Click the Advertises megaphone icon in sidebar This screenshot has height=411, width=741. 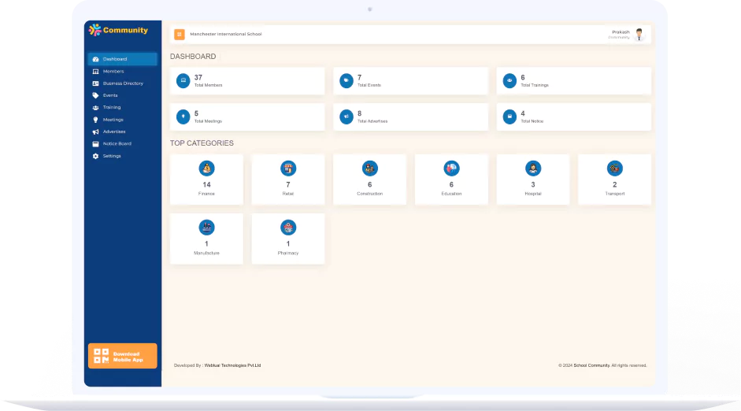pyautogui.click(x=95, y=131)
